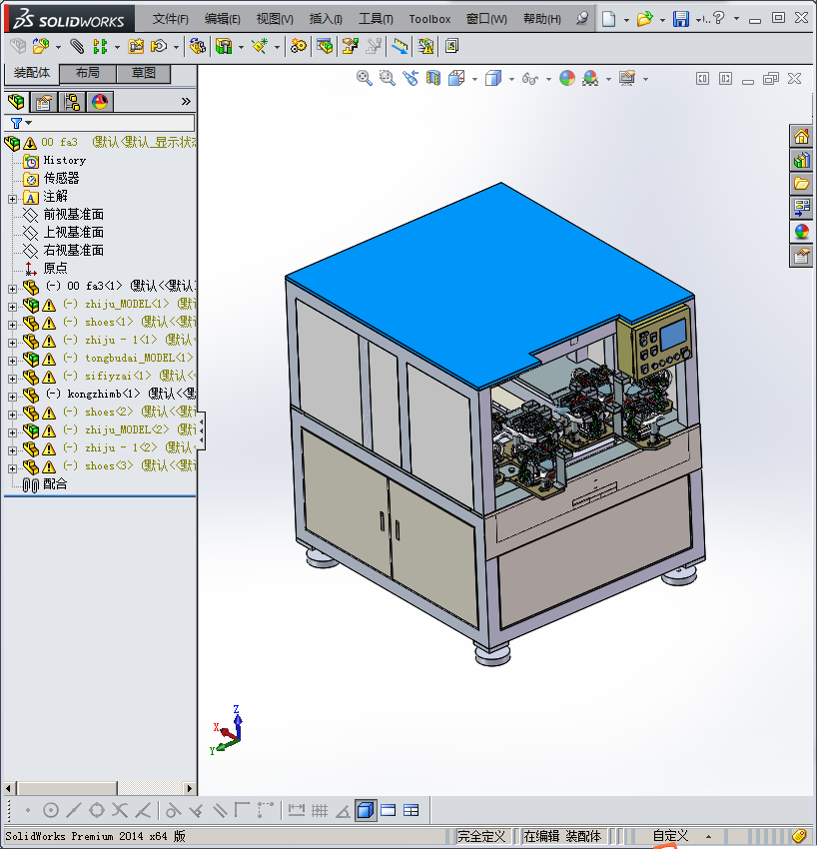This screenshot has width=817, height=849.
Task: Toggle Shaded With Edges view button
Action: tap(366, 811)
